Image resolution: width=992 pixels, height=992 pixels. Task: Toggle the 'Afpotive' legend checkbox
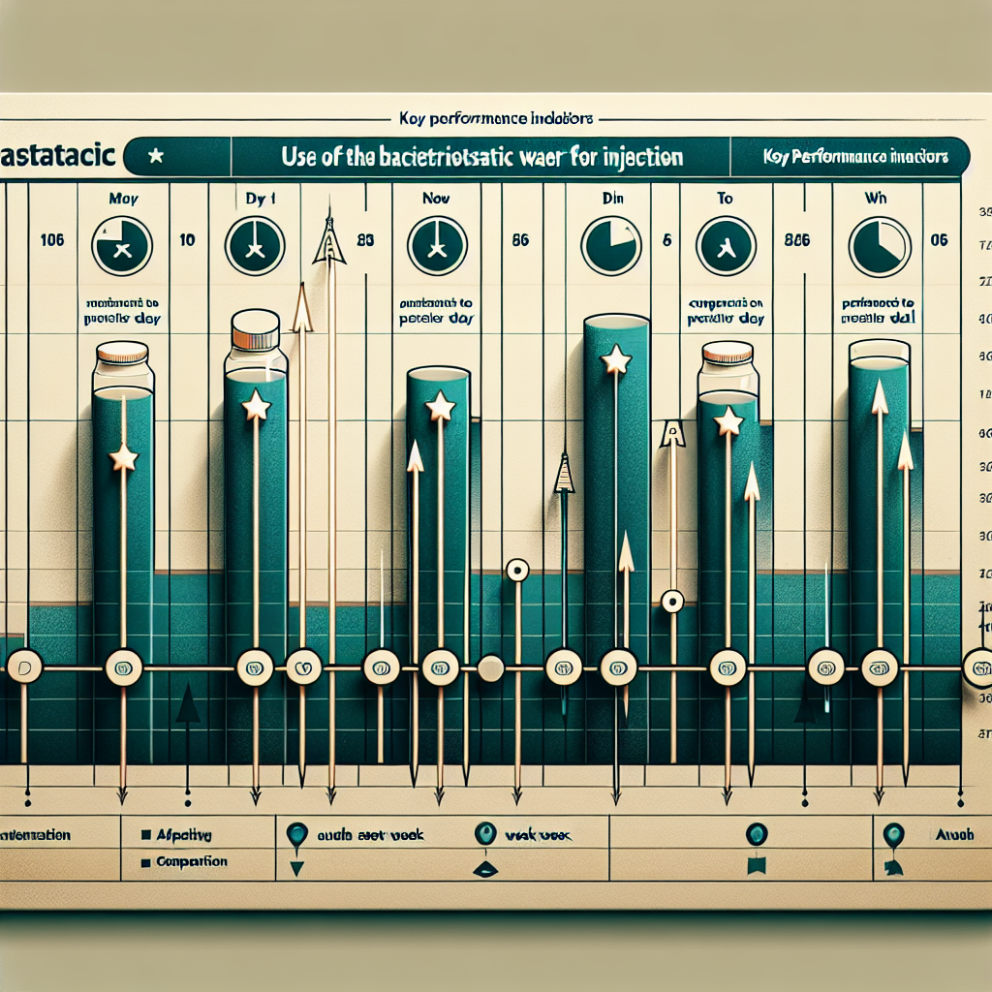coord(145,834)
